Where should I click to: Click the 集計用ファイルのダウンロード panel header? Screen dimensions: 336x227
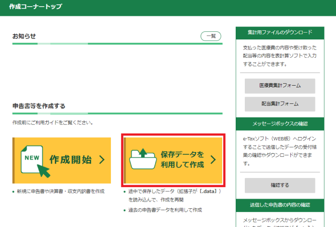pos(280,32)
